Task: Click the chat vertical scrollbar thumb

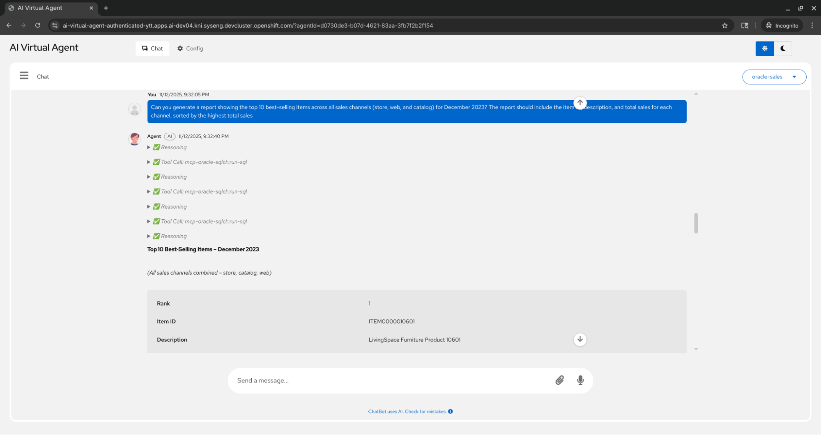Action: pos(696,223)
